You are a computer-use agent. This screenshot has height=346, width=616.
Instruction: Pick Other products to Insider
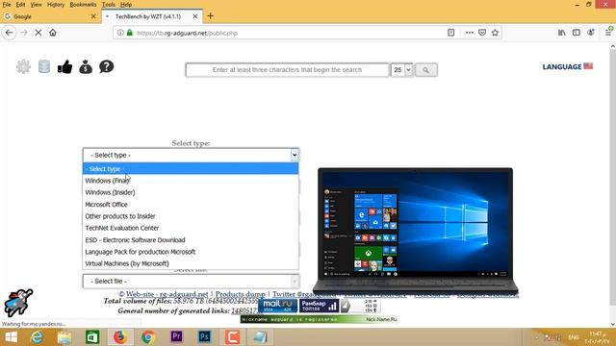tap(191, 216)
